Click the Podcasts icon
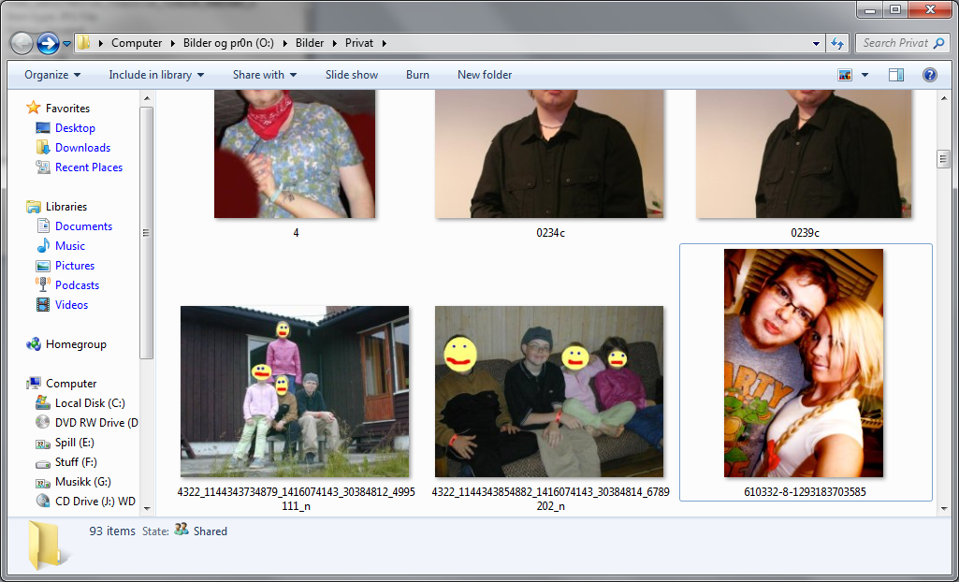959x582 pixels. coord(43,284)
